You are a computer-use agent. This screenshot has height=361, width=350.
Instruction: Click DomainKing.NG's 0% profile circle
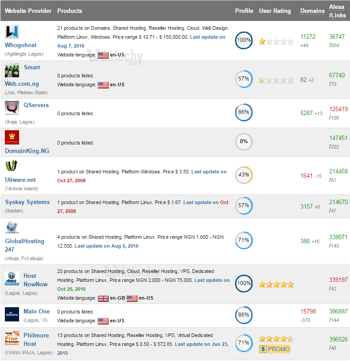(244, 141)
